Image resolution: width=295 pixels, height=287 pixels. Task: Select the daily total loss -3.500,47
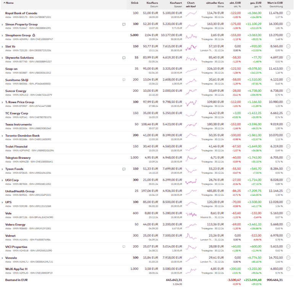click(234, 280)
